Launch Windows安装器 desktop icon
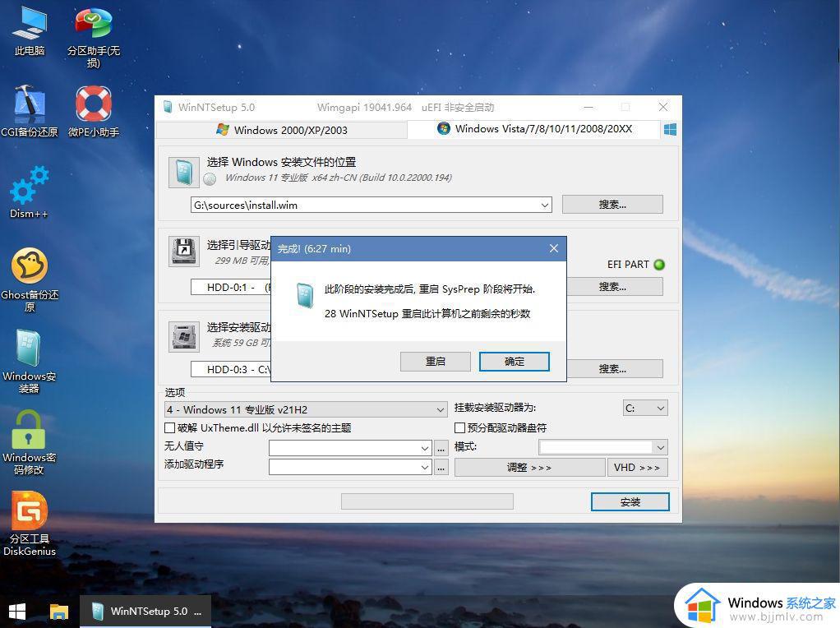Viewport: 840px width, 628px height. (x=29, y=362)
